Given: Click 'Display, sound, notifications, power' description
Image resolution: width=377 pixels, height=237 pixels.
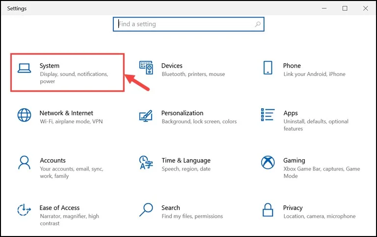Looking at the screenshot, I should 74,78.
